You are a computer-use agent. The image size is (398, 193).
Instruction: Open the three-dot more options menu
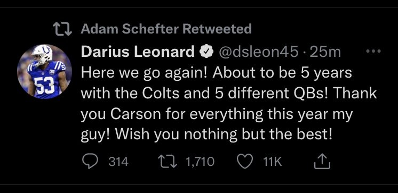coord(373,52)
